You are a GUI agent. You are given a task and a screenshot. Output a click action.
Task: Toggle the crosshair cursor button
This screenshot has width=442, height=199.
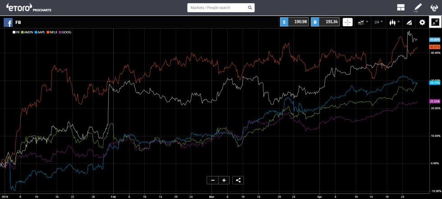click(347, 22)
